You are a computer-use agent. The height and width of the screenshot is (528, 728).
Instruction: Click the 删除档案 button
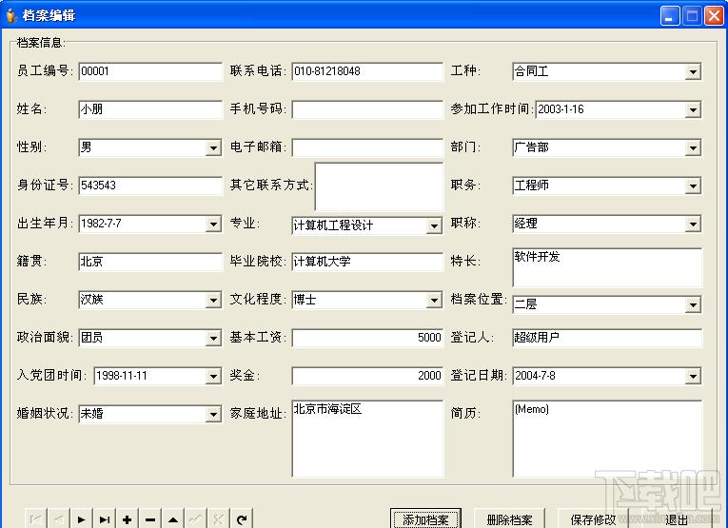(509, 519)
